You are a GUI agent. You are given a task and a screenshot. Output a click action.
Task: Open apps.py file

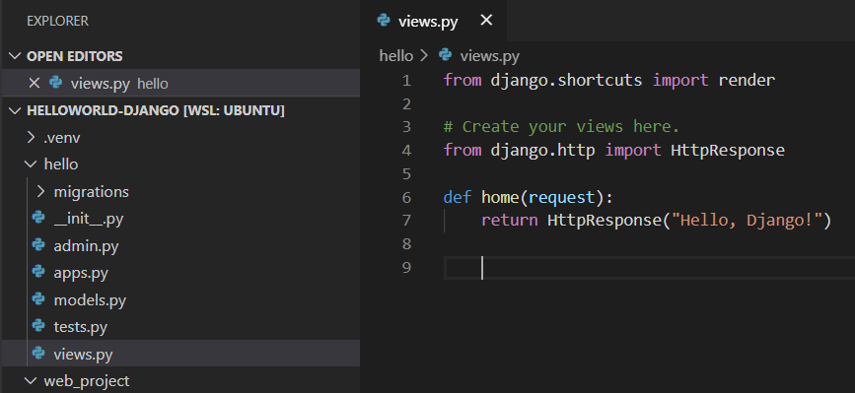pos(81,273)
